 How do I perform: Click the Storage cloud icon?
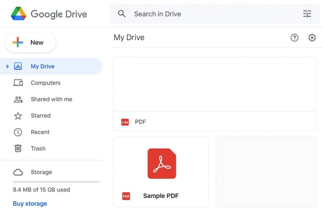(18, 172)
